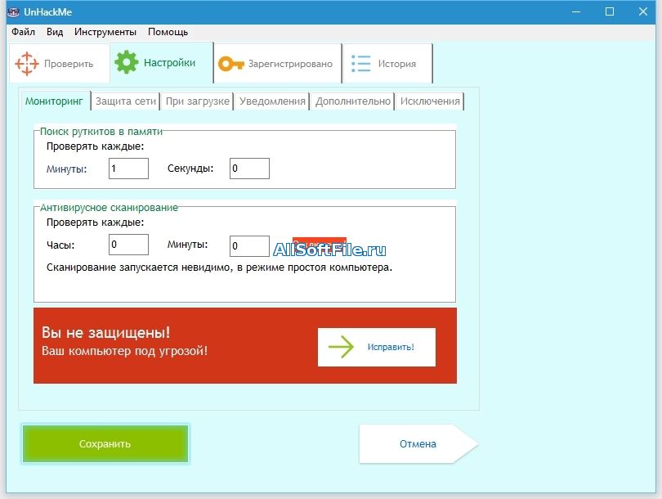The height and width of the screenshot is (499, 662).
Task: Open the Дополнительно tab
Action: [353, 101]
